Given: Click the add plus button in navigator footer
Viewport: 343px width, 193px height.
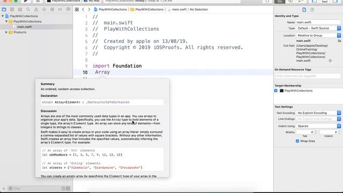Looking at the screenshot, I should pos(4,188).
